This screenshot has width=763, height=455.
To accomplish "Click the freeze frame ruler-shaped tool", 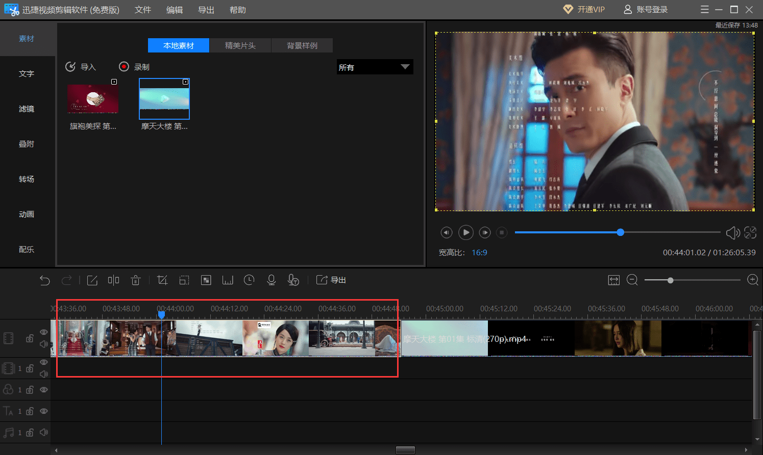I will tap(228, 280).
